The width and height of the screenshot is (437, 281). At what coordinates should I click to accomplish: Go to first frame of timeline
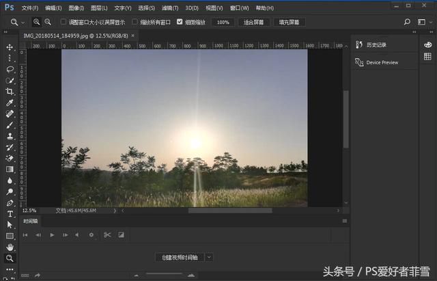[25, 235]
